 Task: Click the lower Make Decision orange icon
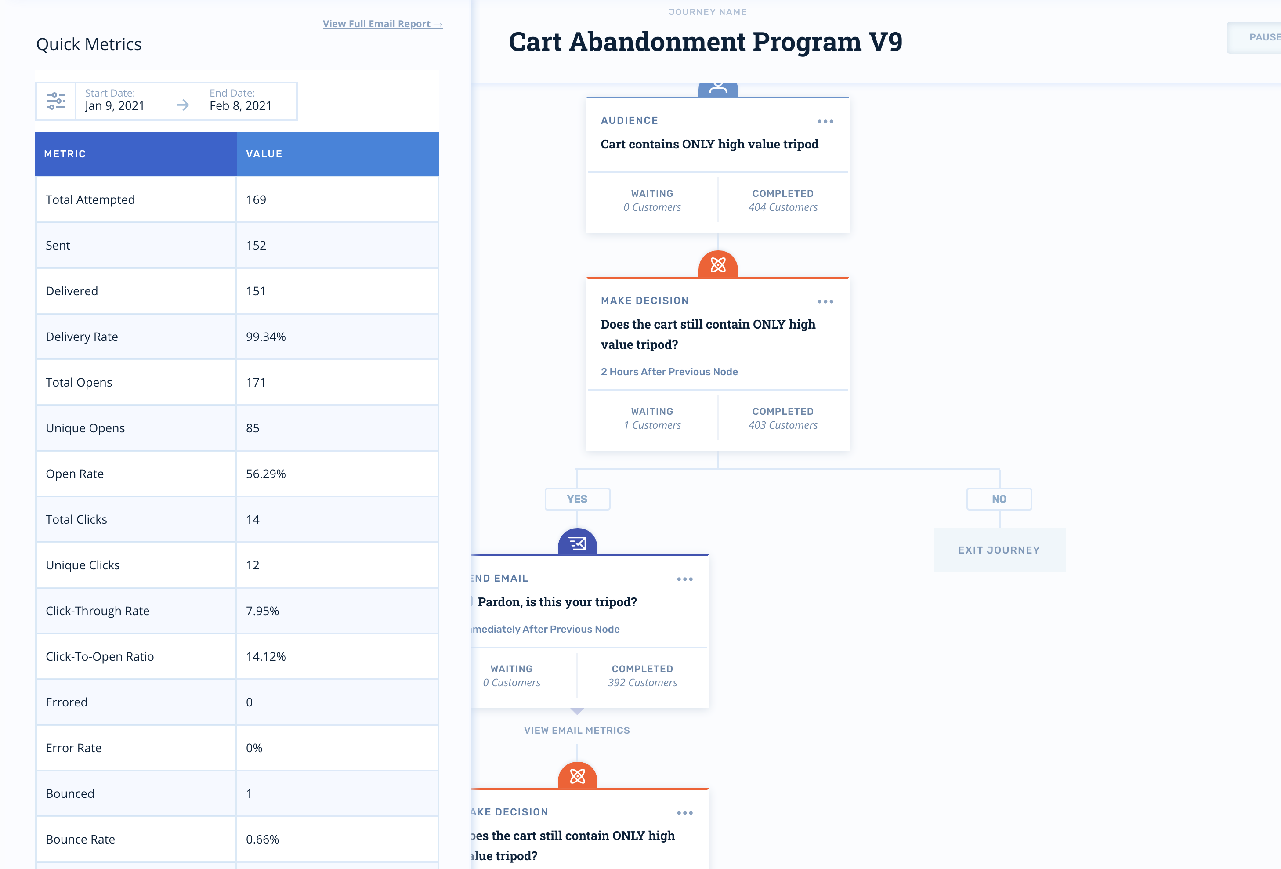click(x=577, y=776)
